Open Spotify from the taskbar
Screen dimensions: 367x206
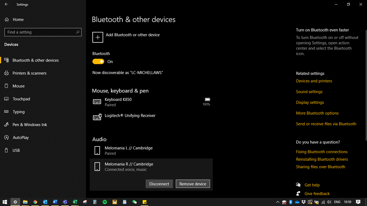[105, 202]
